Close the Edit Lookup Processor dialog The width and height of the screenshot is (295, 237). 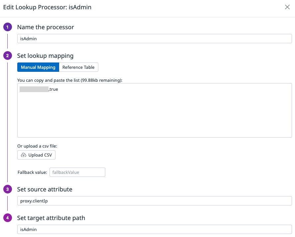(x=287, y=7)
